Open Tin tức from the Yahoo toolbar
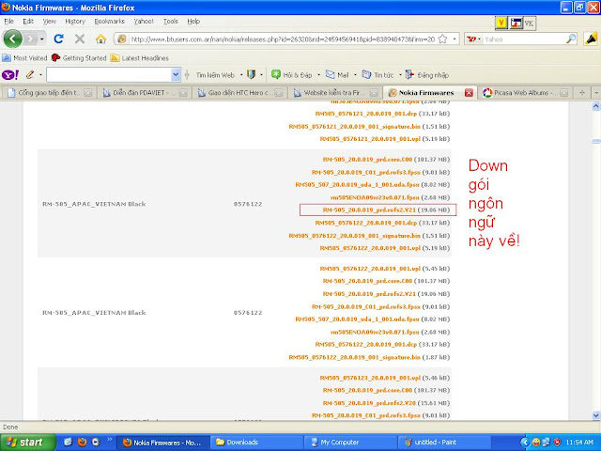This screenshot has height=451, width=601. [x=378, y=75]
